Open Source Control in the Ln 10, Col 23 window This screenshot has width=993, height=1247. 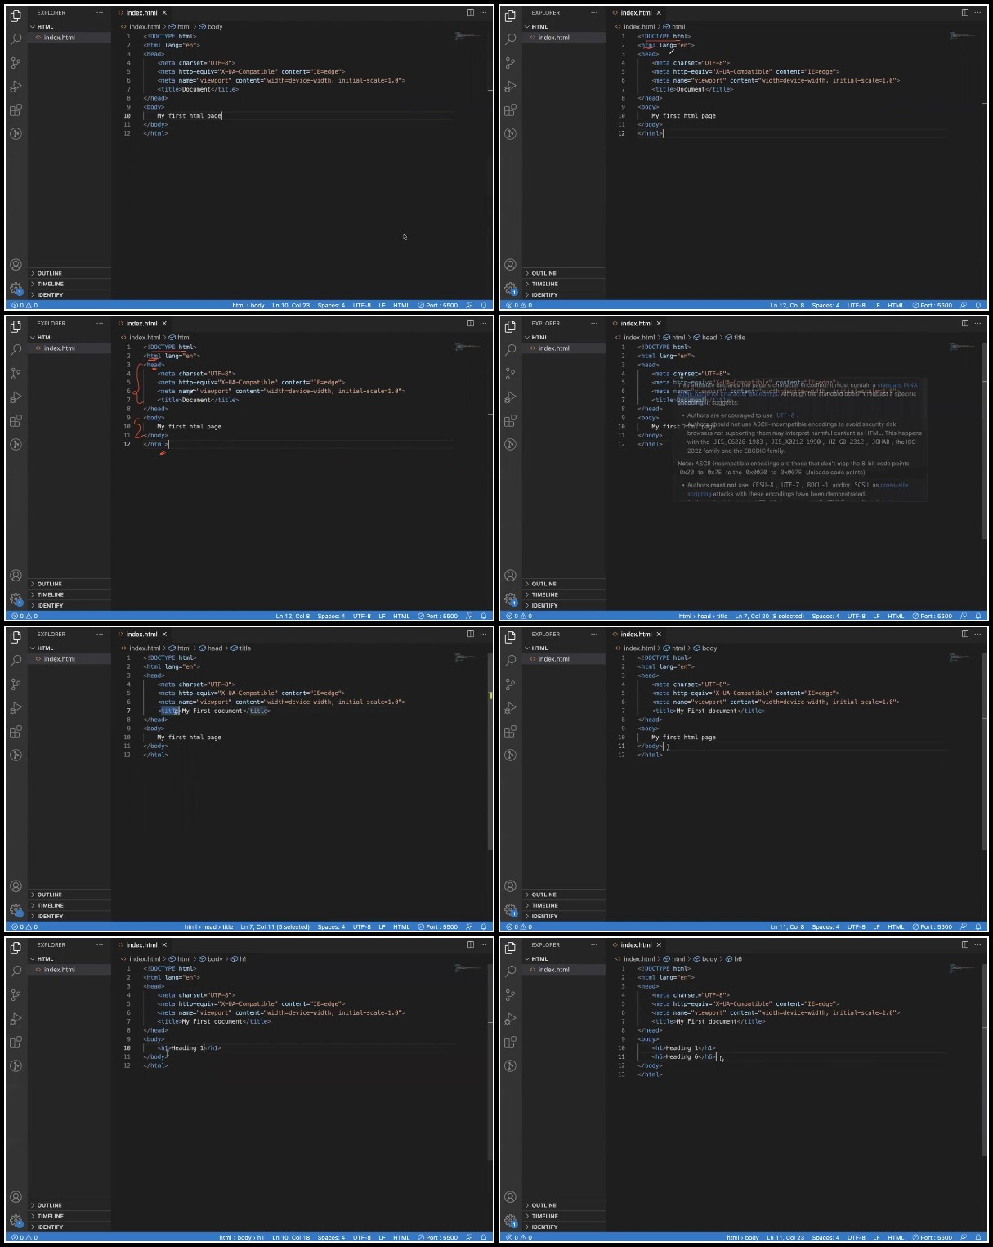(x=16, y=62)
